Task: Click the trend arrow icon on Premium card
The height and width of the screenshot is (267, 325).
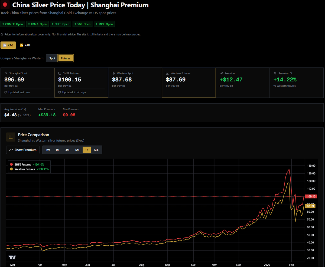Action: click(221, 73)
